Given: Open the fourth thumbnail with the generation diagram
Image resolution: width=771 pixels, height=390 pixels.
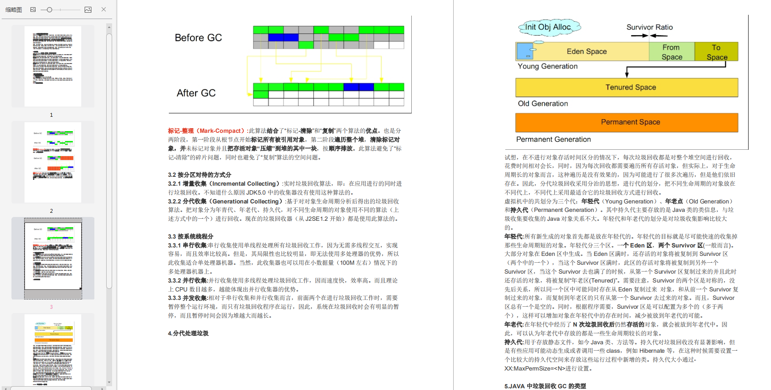Looking at the screenshot, I should click(x=53, y=349).
